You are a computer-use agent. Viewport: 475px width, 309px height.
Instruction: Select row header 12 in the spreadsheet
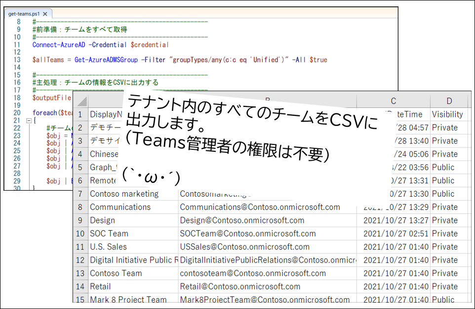click(x=80, y=260)
